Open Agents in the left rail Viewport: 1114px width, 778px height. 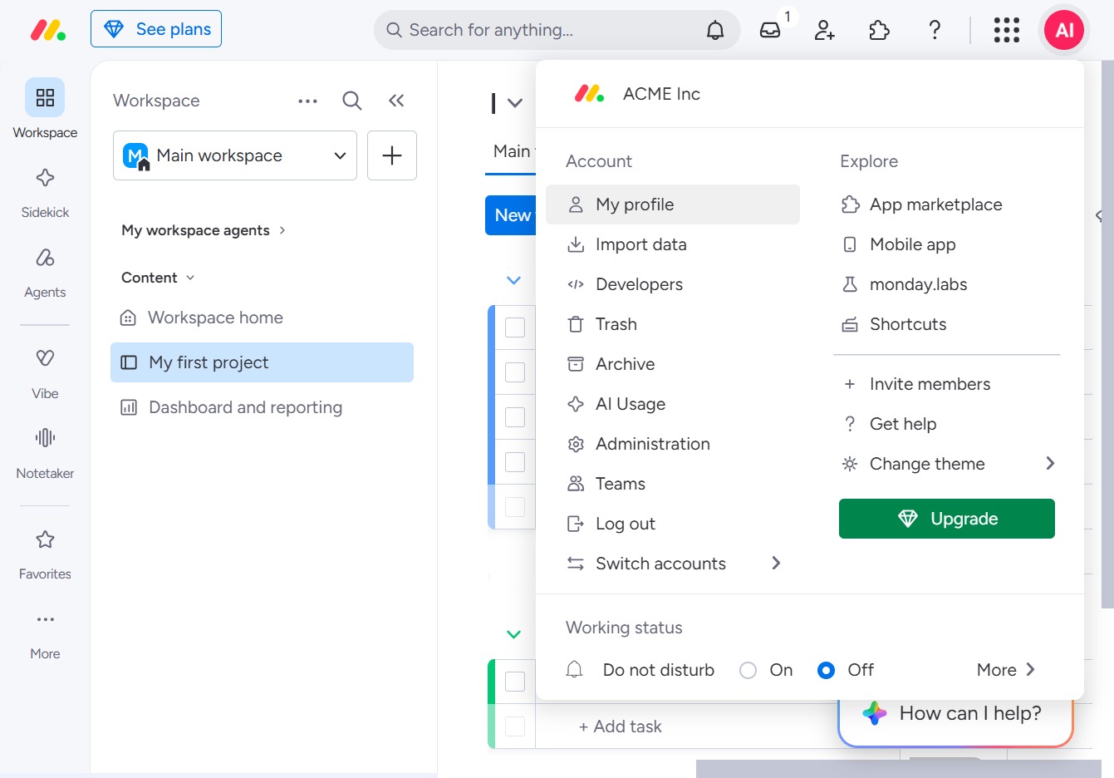point(45,273)
